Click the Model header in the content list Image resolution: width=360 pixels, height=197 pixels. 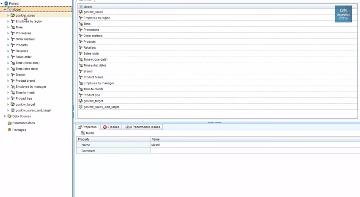click(x=217, y=7)
